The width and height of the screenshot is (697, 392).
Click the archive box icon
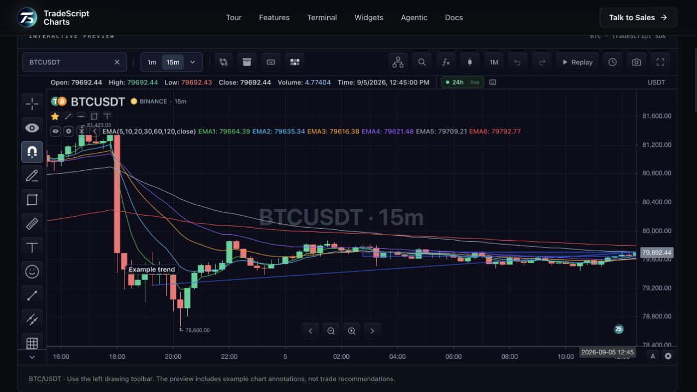click(247, 62)
